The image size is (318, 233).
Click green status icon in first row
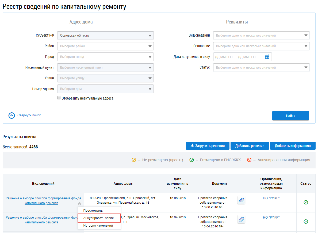click(x=306, y=202)
